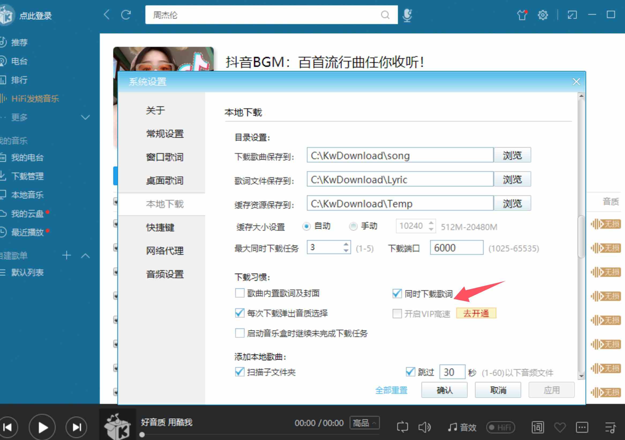Enable 启动音乐盒时继续未完成下载任务 checkbox
625x440 pixels.
click(239, 333)
